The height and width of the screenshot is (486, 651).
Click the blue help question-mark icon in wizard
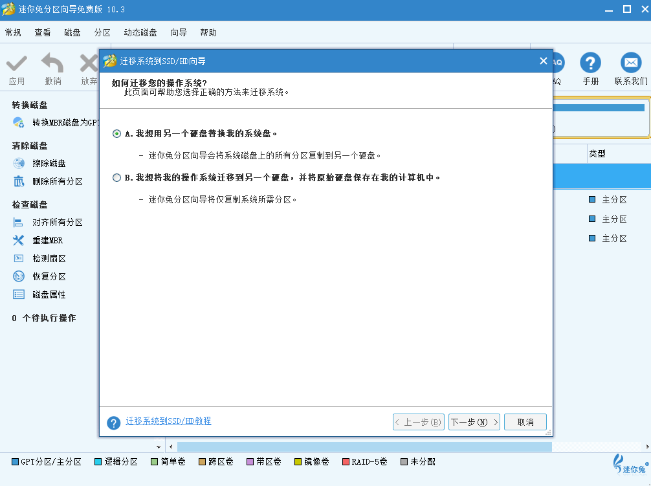pos(114,423)
